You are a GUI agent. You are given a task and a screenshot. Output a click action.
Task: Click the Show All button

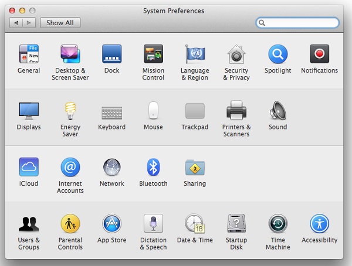[x=60, y=23]
